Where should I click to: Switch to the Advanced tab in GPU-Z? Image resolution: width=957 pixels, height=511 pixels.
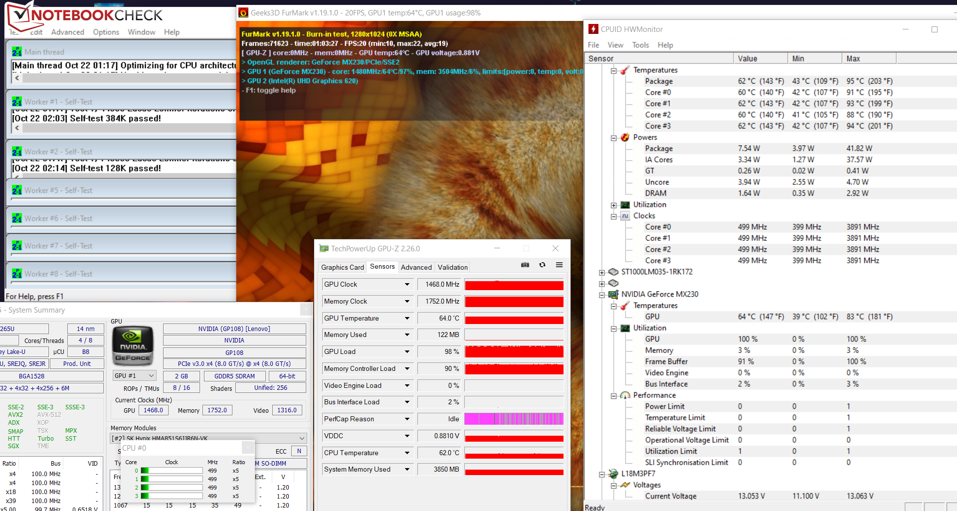click(416, 267)
